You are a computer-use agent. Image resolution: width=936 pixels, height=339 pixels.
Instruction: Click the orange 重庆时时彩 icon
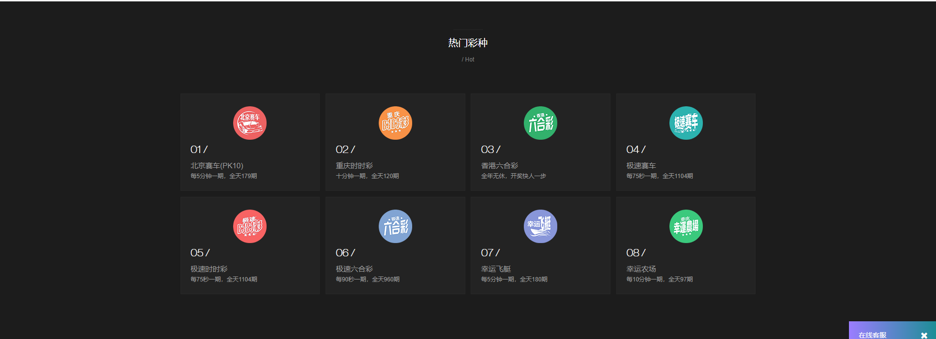(395, 123)
